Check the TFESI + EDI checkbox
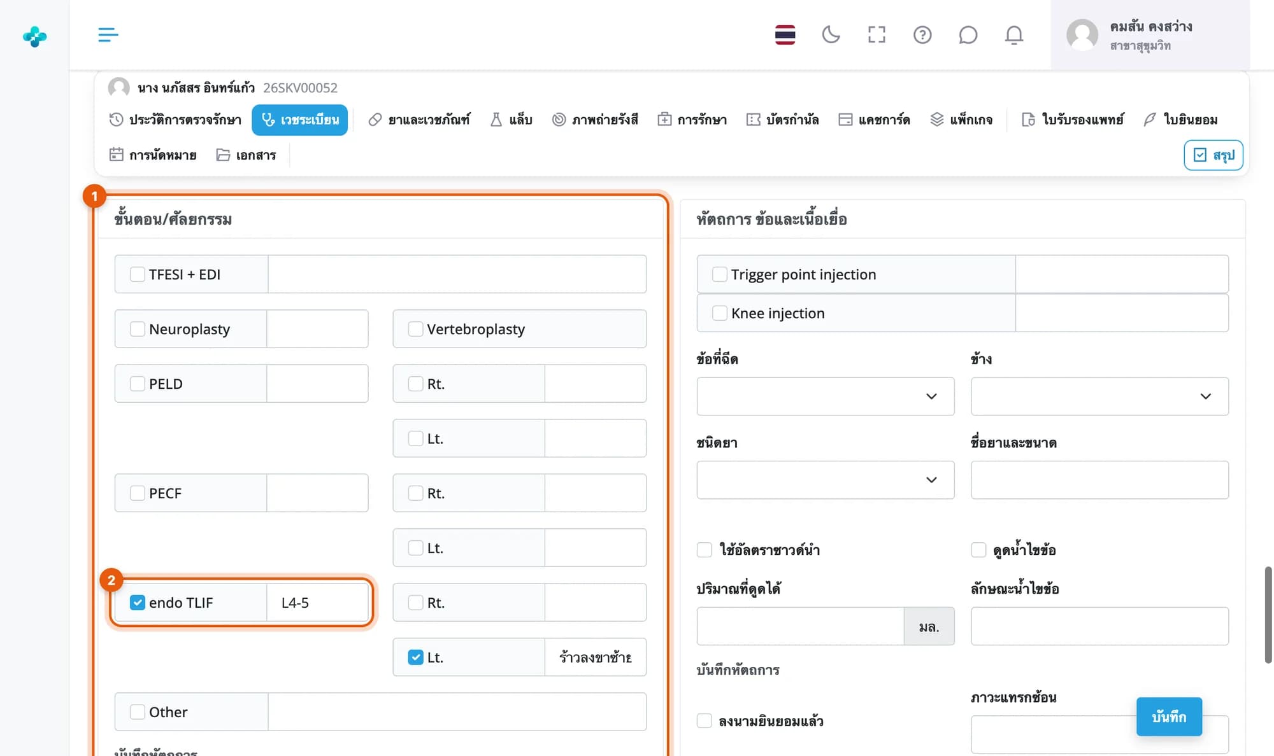 137,274
